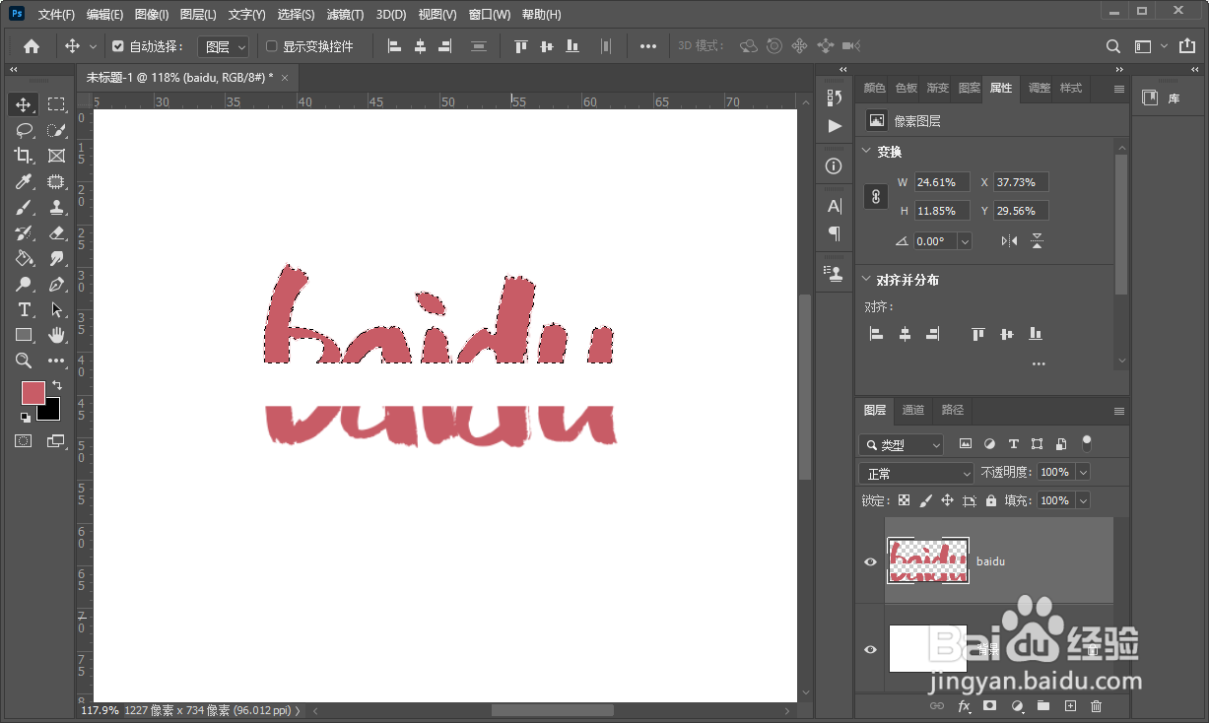Flip horizontally in Properties panel
The height and width of the screenshot is (723, 1209).
click(1009, 241)
